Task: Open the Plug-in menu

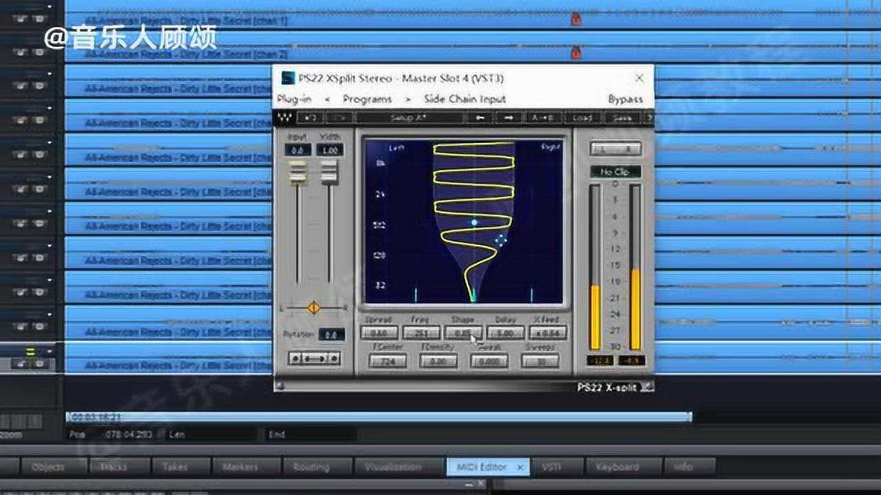Action: coord(294,99)
